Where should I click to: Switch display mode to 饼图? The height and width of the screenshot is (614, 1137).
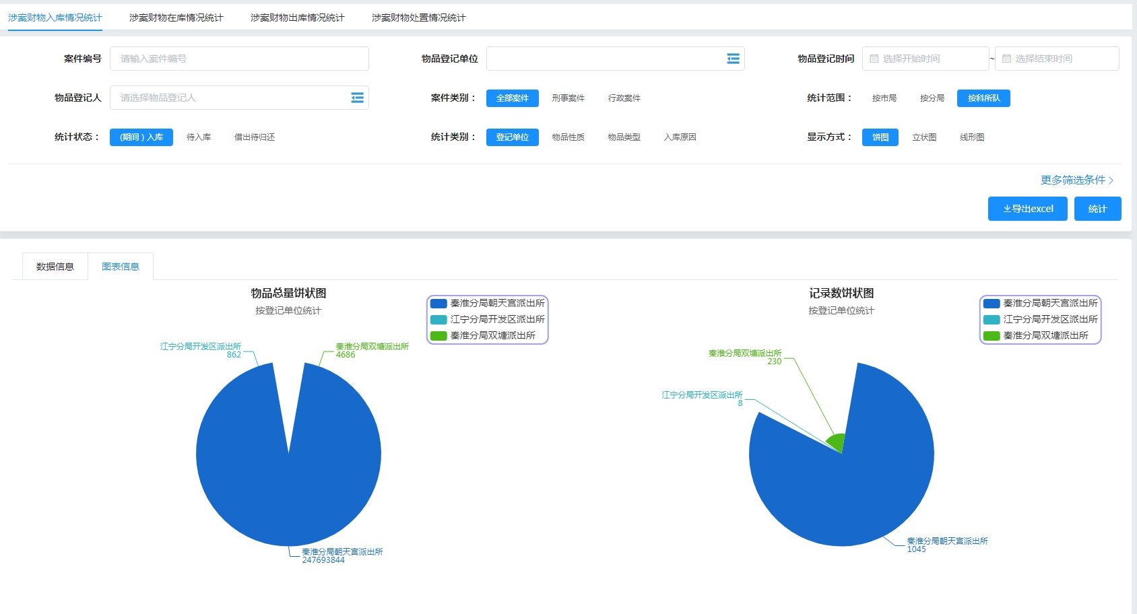pyautogui.click(x=880, y=137)
